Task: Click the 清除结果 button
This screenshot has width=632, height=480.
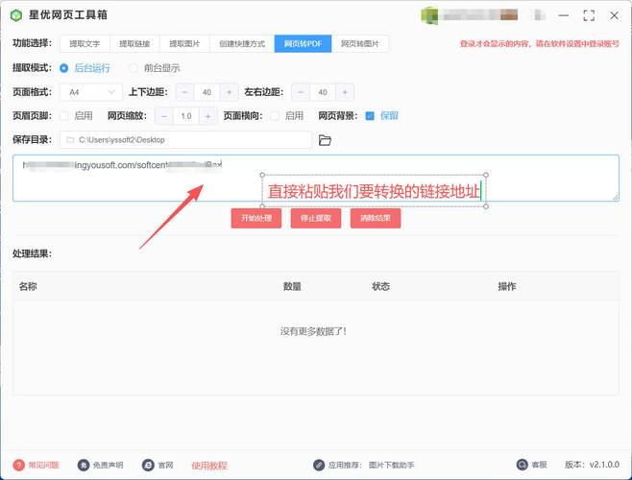Action: (376, 218)
